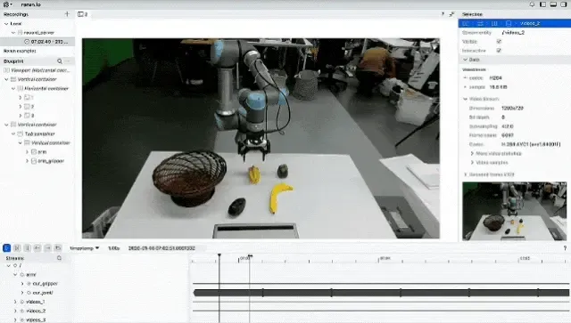Viewport: 571px width, 323px height.
Task: Click the entity icon before videos_2 breadcrumb
Action: [x=509, y=23]
